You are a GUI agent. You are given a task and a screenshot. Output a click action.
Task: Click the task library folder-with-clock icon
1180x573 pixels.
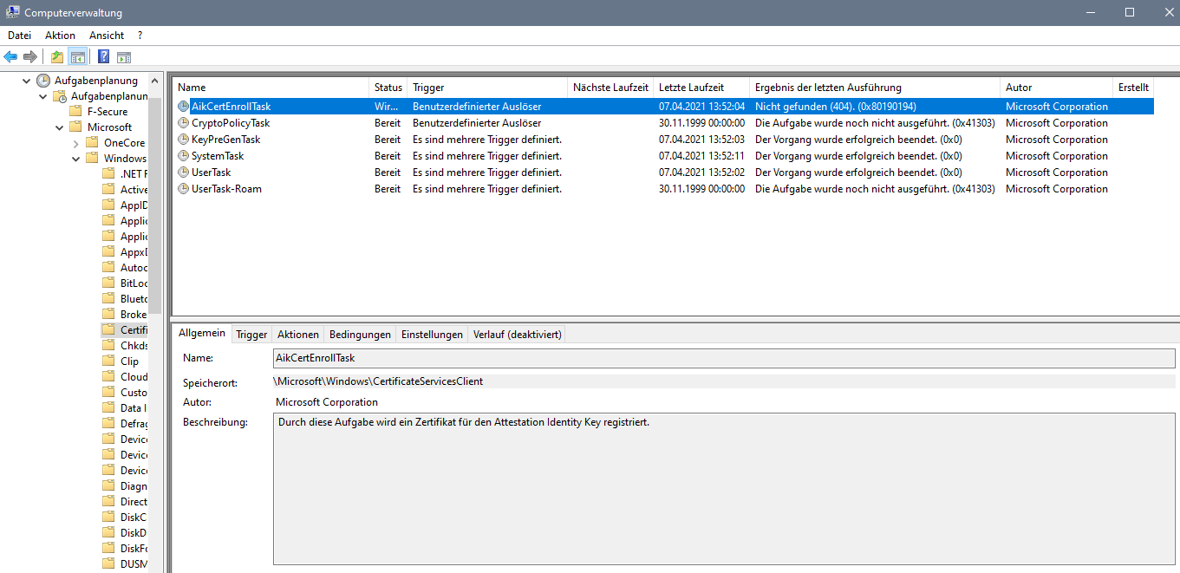point(61,96)
